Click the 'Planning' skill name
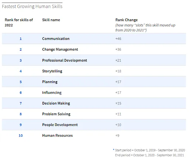The height and width of the screenshot is (162, 189). (x=50, y=82)
